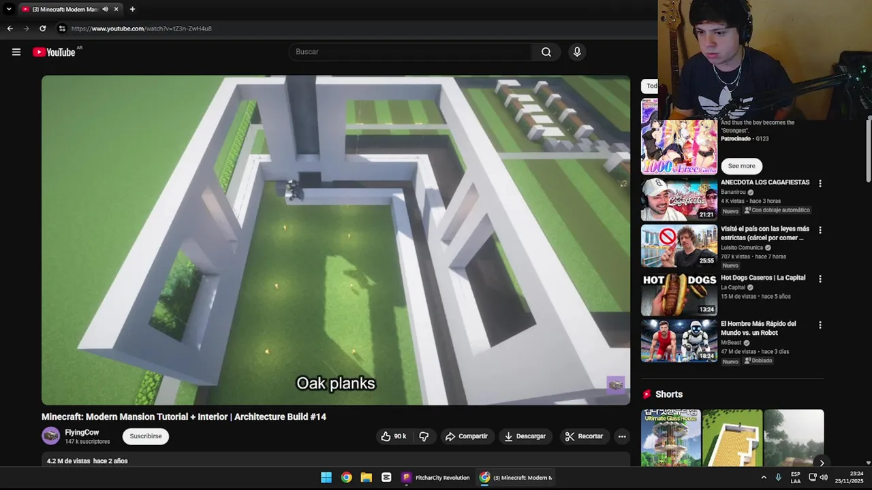Start voice search with microphone icon

point(577,52)
